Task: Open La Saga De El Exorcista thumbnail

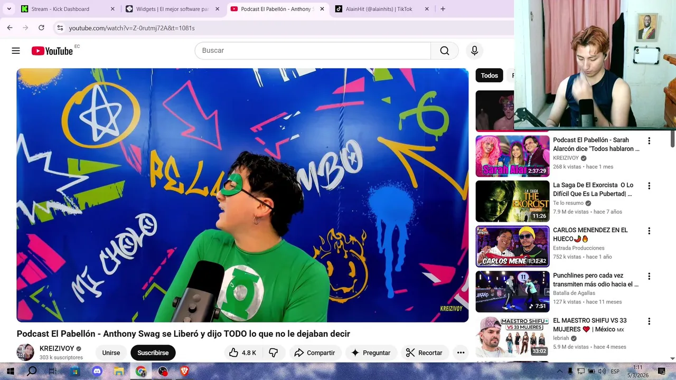Action: [x=512, y=201]
